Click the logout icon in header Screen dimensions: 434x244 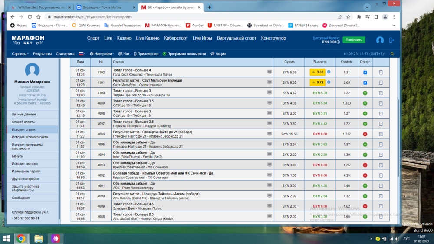coord(391,40)
